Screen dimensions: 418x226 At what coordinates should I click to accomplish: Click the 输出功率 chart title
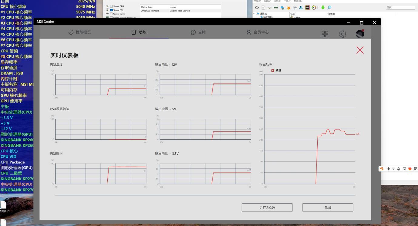[266, 65]
